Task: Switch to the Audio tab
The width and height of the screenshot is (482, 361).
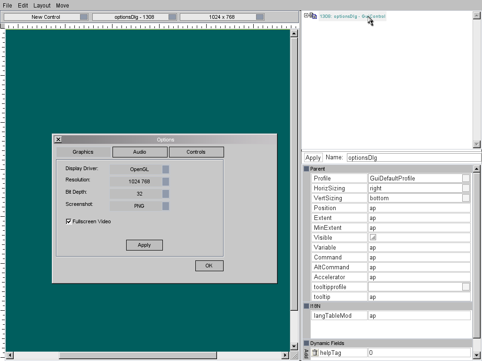Action: (x=140, y=152)
